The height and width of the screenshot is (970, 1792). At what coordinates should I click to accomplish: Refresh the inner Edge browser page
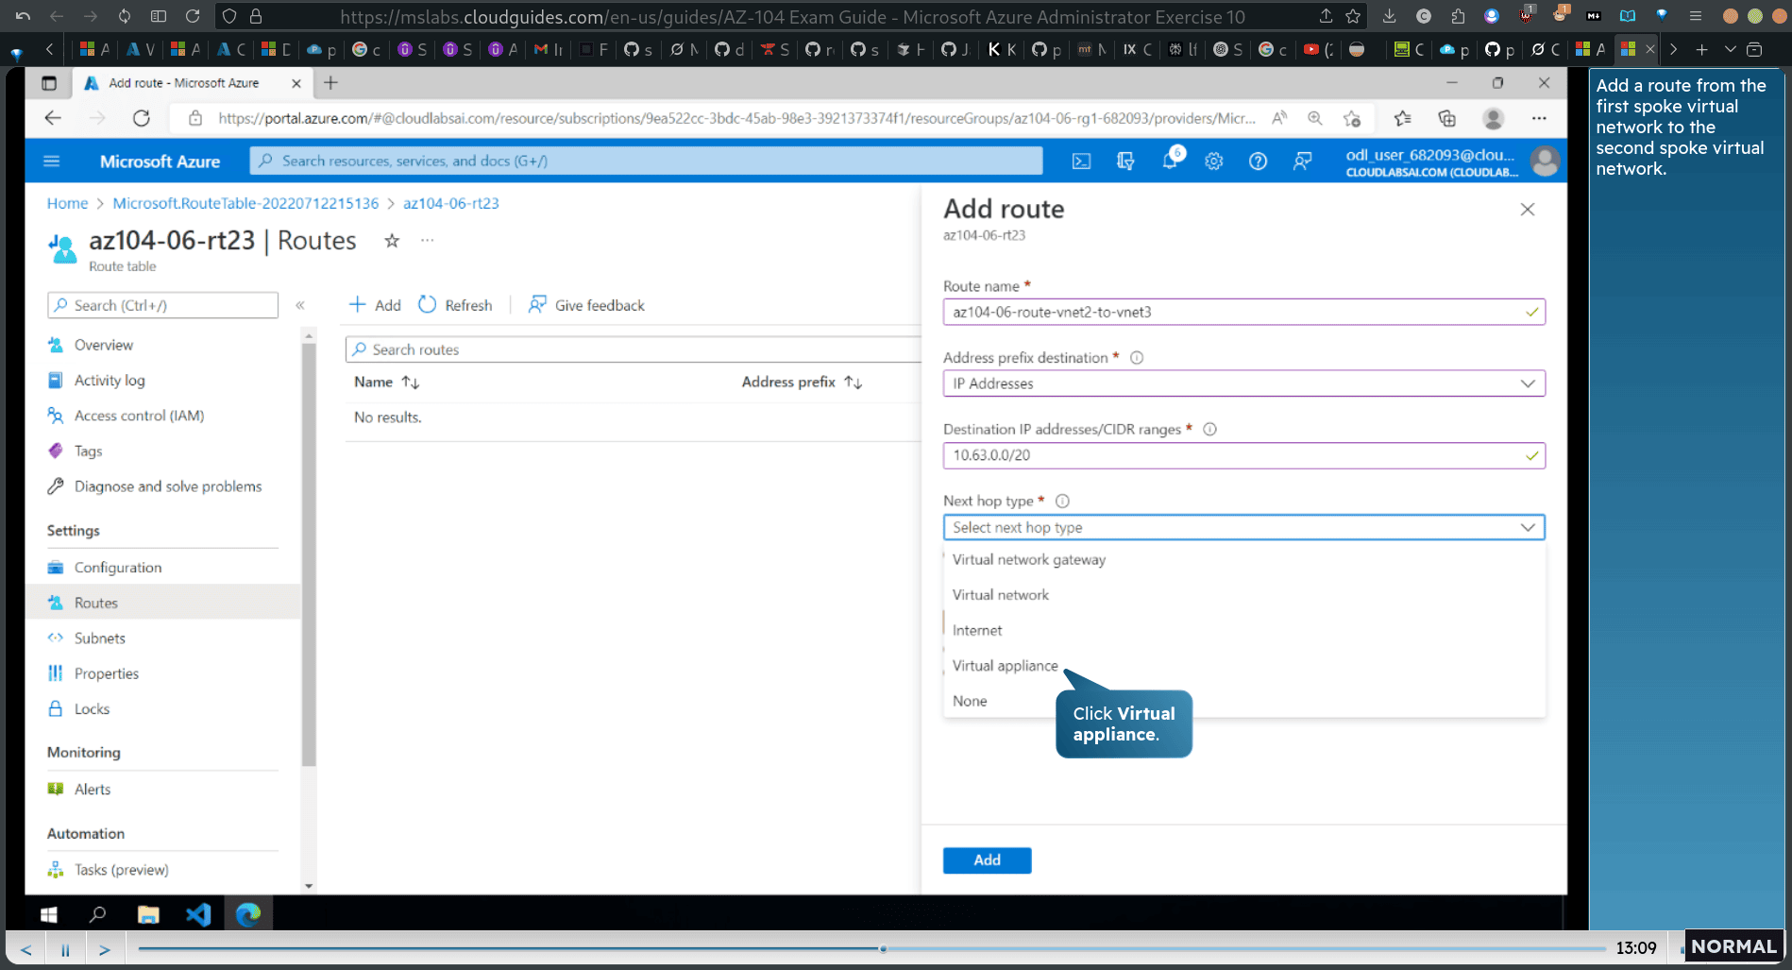(142, 118)
